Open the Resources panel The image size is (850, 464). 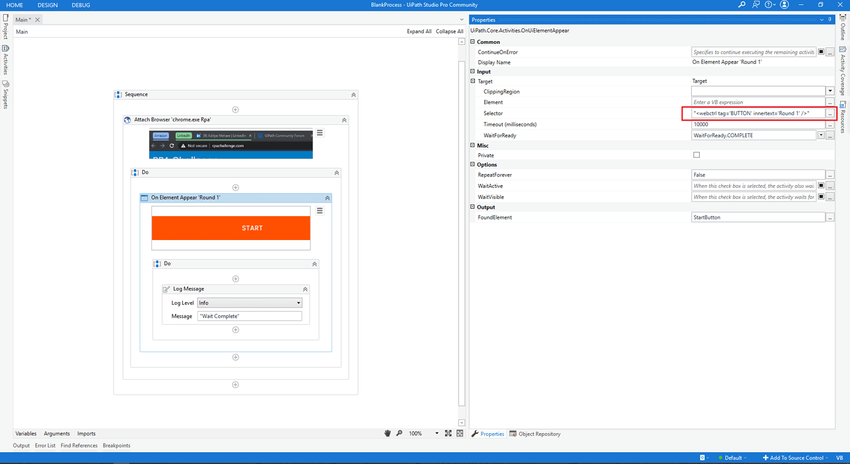[x=844, y=111]
